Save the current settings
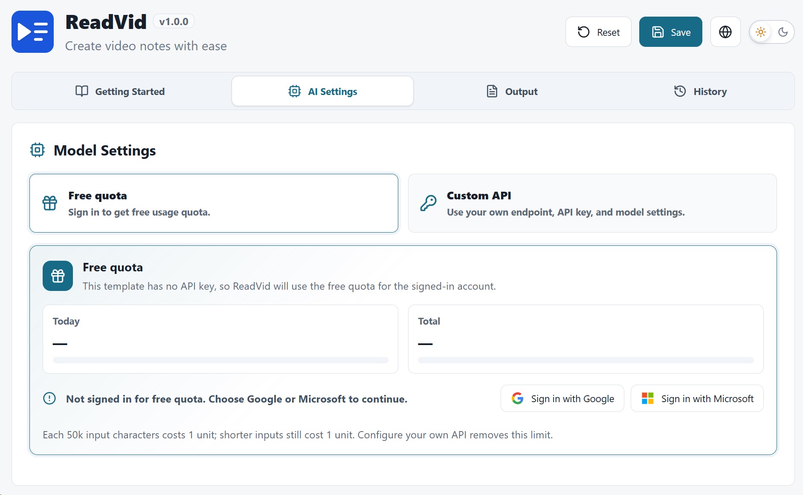 [670, 32]
